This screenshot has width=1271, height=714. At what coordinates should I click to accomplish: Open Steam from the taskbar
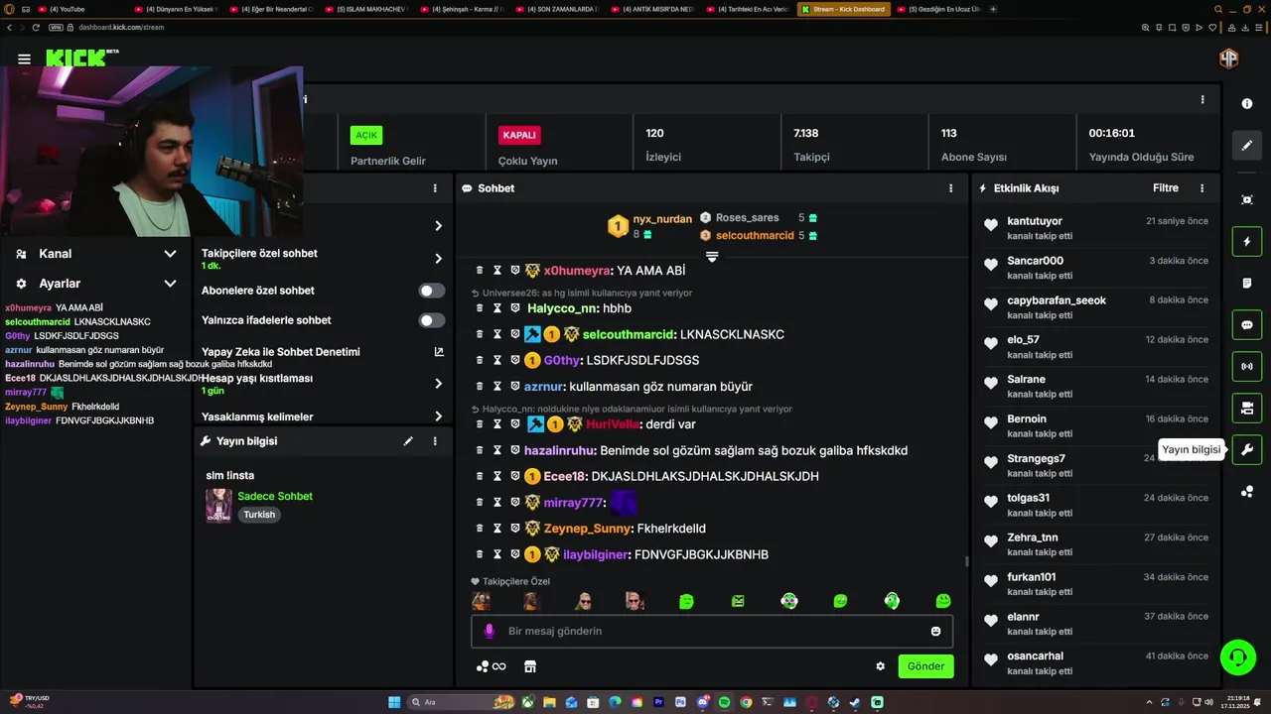coord(856,702)
